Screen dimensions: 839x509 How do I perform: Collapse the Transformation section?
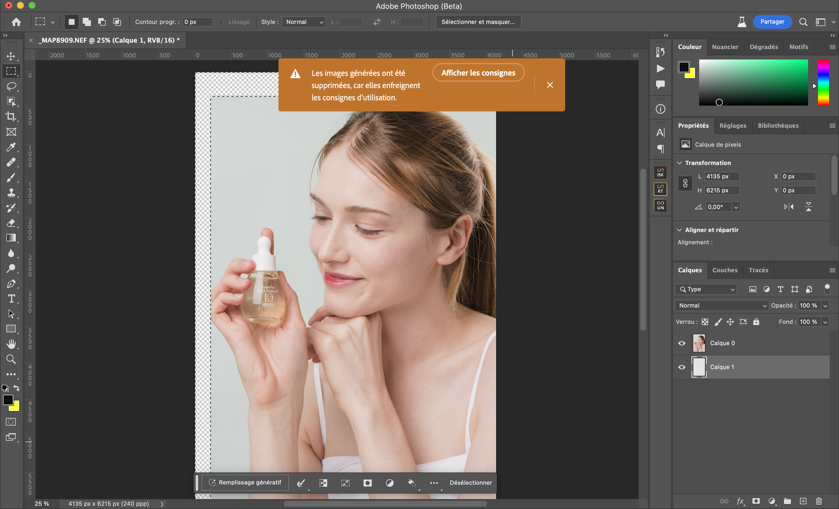click(x=680, y=163)
